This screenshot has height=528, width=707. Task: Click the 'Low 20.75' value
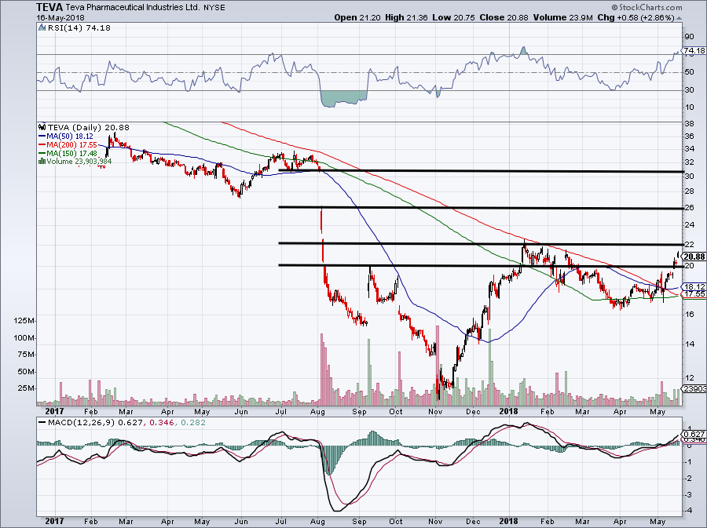point(453,17)
